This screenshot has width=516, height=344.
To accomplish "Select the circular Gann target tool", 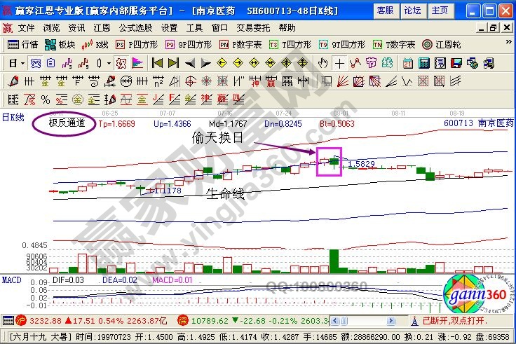I will click(191, 81).
